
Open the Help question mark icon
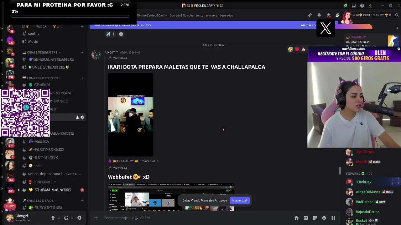point(362,6)
